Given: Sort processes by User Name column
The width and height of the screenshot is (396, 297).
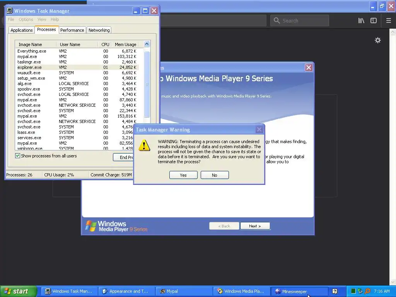Looking at the screenshot, I should 77,44.
